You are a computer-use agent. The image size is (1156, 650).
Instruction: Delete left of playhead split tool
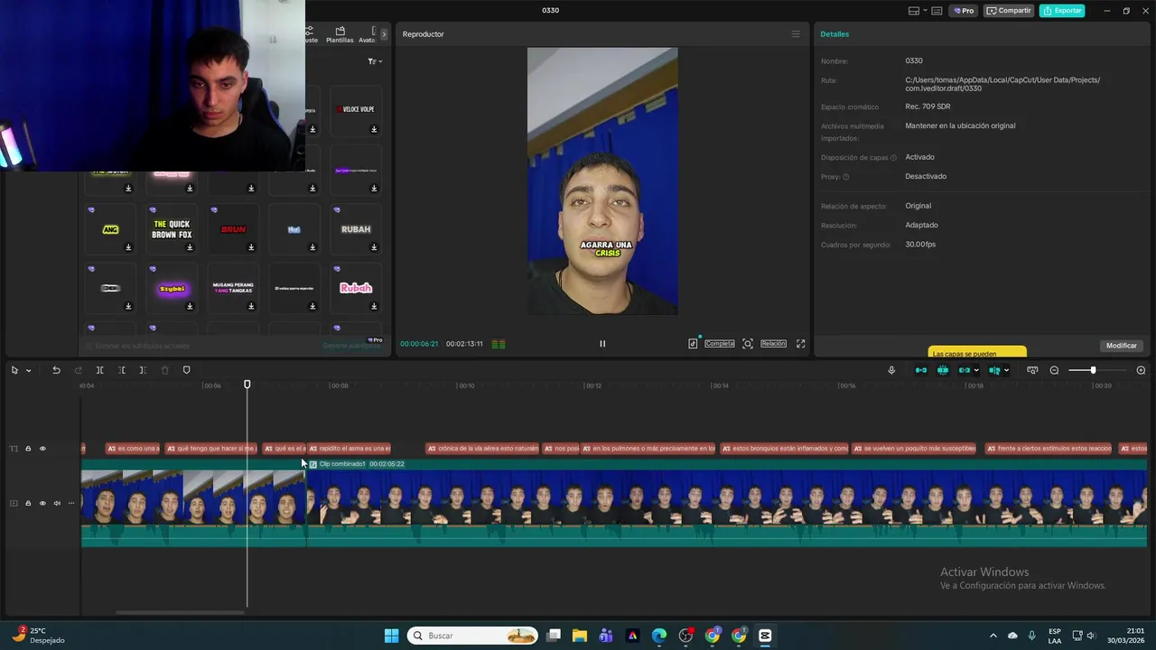(121, 370)
